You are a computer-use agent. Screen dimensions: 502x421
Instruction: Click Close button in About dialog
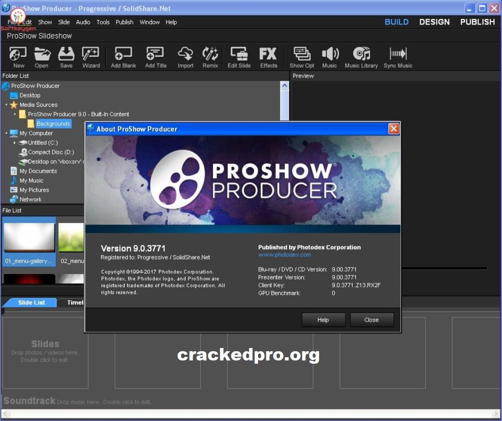coord(371,320)
